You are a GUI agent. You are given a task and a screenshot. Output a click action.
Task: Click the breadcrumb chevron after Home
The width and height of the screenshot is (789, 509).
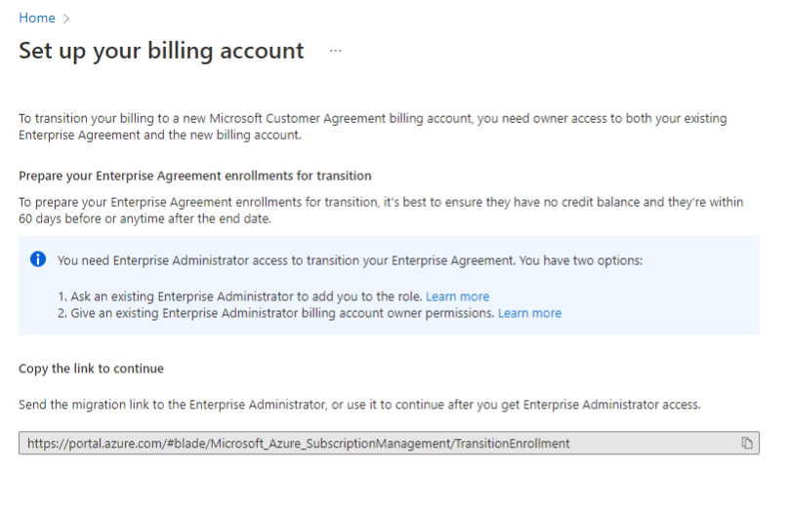66,19
